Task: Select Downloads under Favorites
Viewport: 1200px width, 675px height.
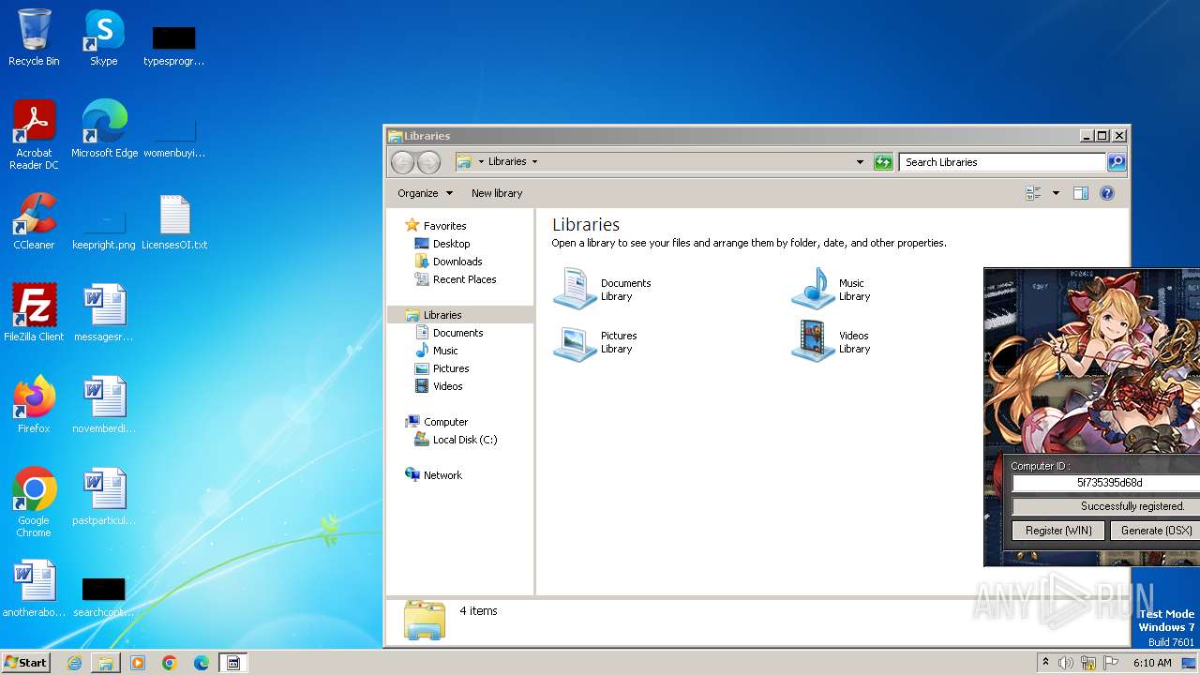Action: coord(448,262)
